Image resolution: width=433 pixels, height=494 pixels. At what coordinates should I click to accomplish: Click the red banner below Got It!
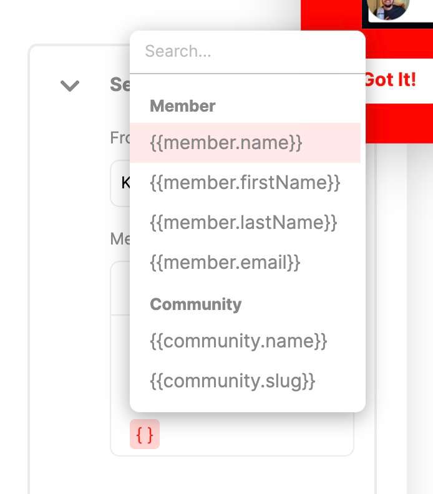coord(393,123)
